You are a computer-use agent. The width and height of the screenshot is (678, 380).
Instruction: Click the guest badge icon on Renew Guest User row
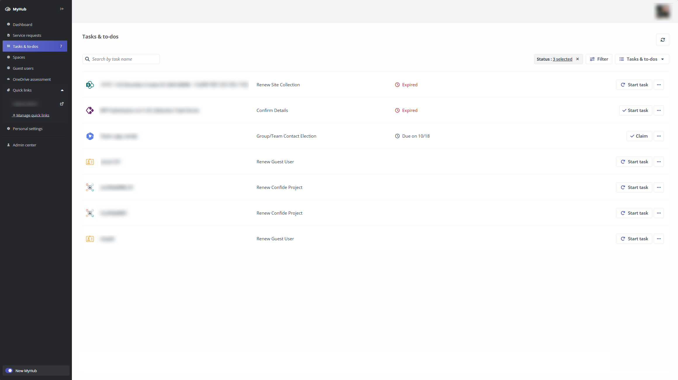point(89,162)
